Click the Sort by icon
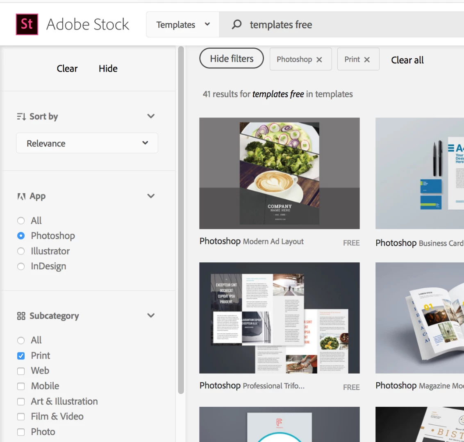464x442 pixels. [x=21, y=116]
